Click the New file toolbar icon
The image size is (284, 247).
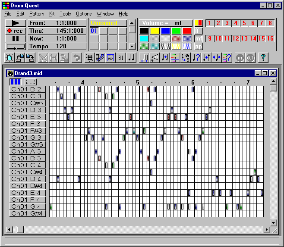10,57
